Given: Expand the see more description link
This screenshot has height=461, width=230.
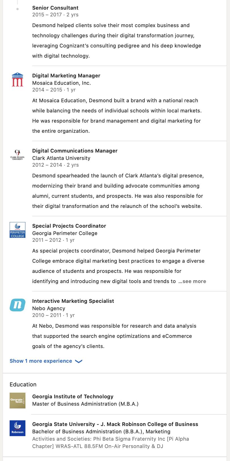Looking at the screenshot, I should [192, 281].
